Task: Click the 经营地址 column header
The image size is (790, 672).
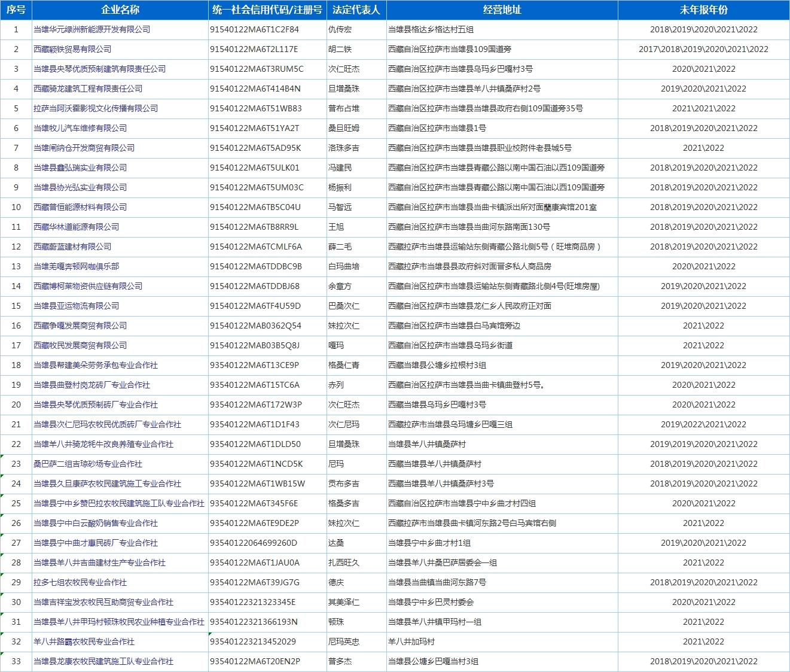Action: (502, 10)
